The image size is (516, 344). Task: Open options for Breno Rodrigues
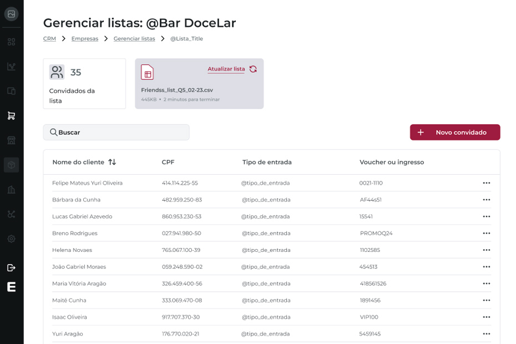click(487, 234)
